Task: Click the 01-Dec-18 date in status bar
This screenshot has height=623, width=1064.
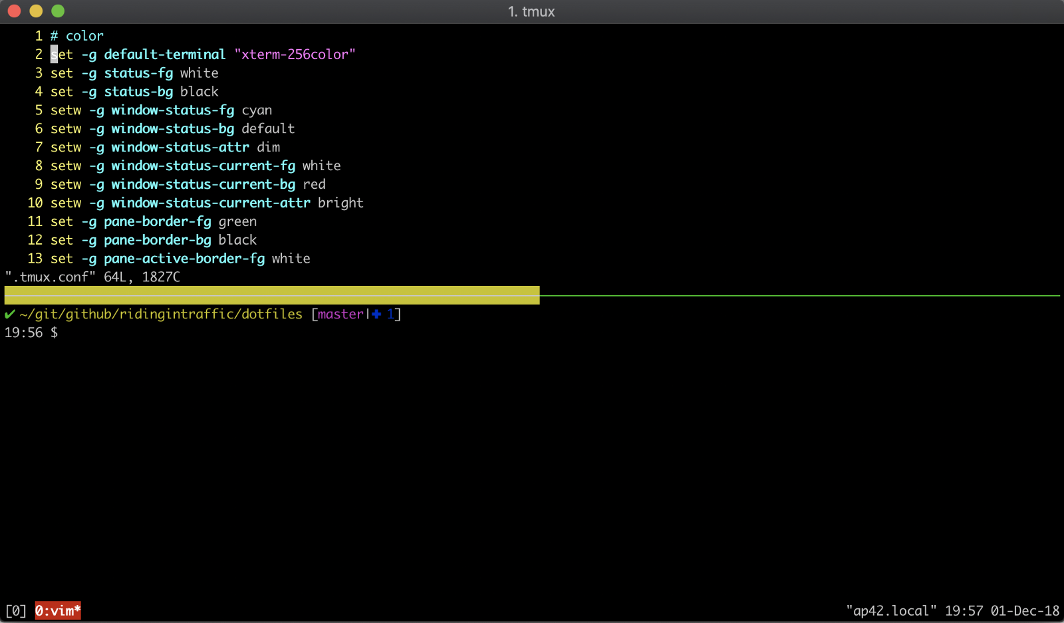Action: pos(1025,610)
